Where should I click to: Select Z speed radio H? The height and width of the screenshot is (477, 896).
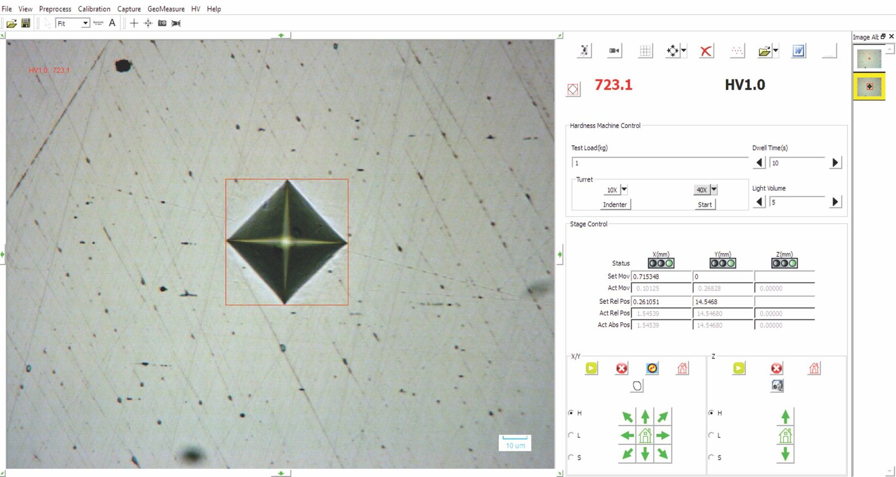pos(711,413)
